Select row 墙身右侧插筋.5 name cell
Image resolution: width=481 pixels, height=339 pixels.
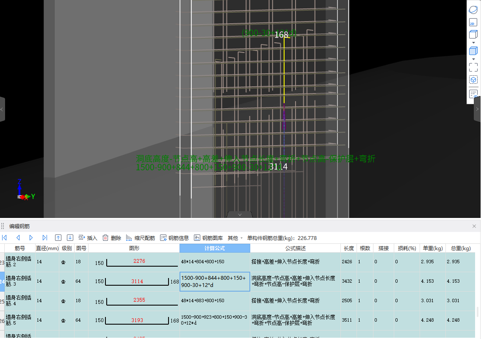click(x=20, y=320)
